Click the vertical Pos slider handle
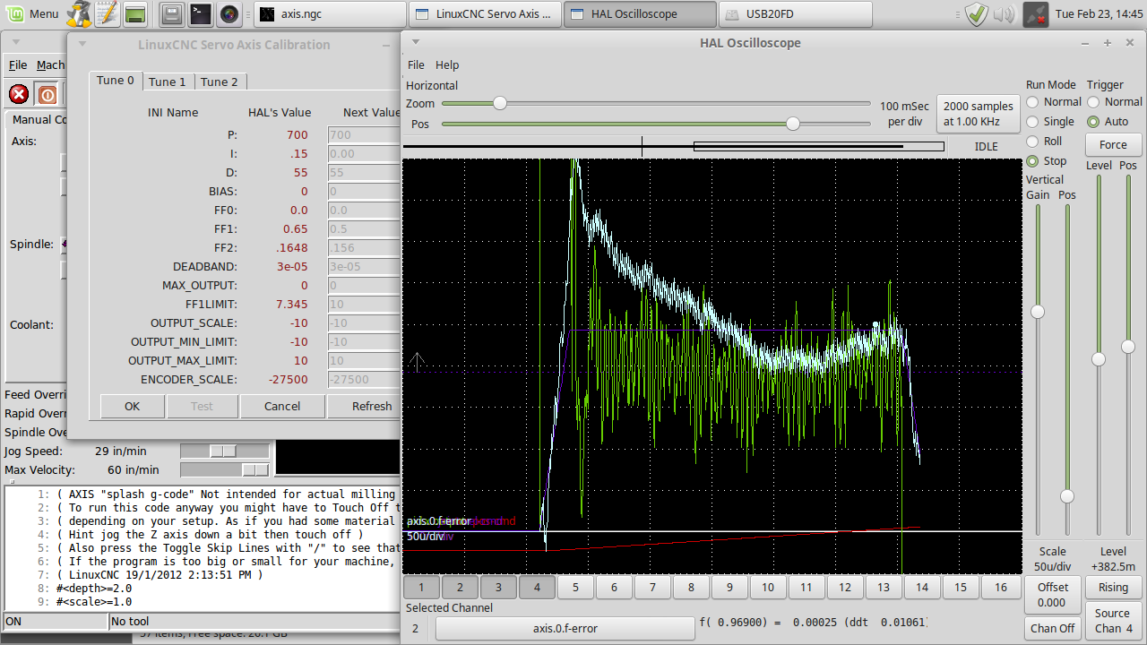 tap(1067, 496)
